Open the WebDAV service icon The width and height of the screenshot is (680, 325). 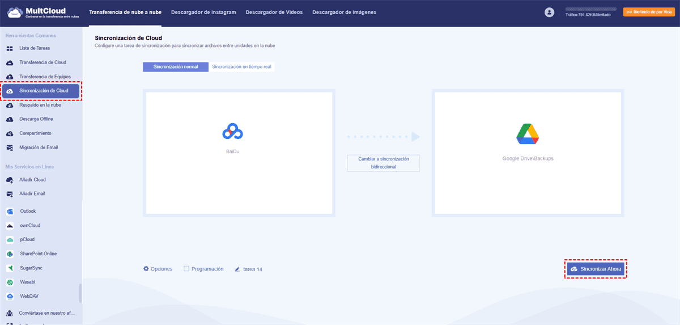point(10,296)
